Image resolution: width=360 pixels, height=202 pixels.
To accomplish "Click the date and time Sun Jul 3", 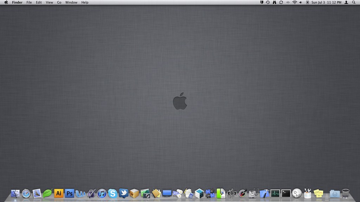I will (x=326, y=2).
